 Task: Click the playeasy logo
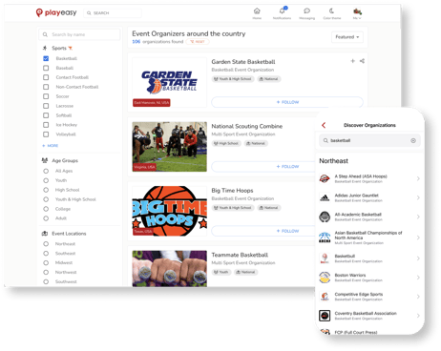coord(56,12)
